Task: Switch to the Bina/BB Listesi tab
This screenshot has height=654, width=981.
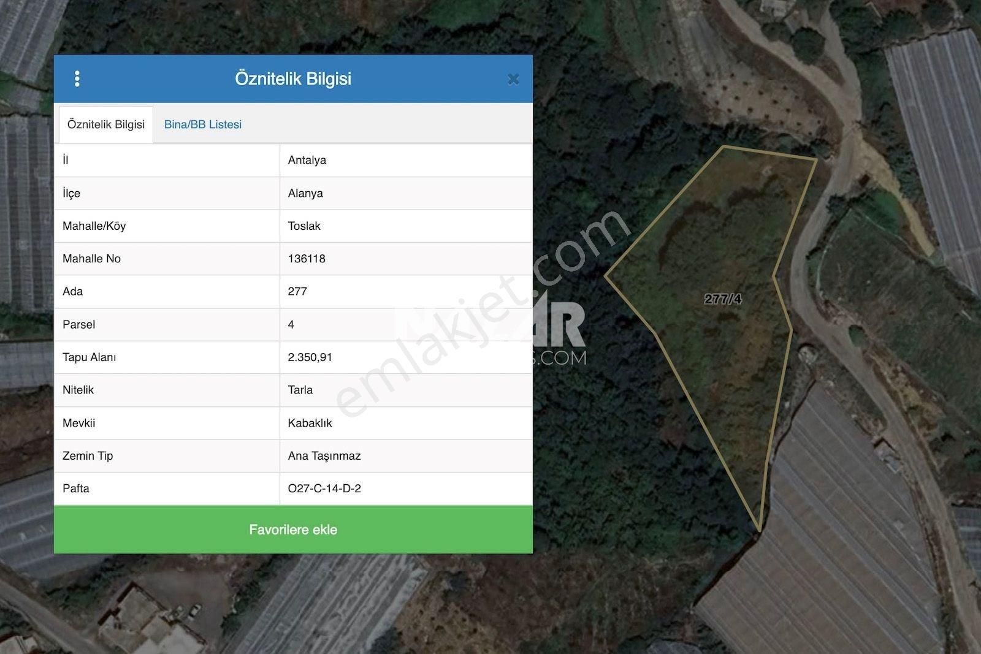Action: click(x=202, y=124)
